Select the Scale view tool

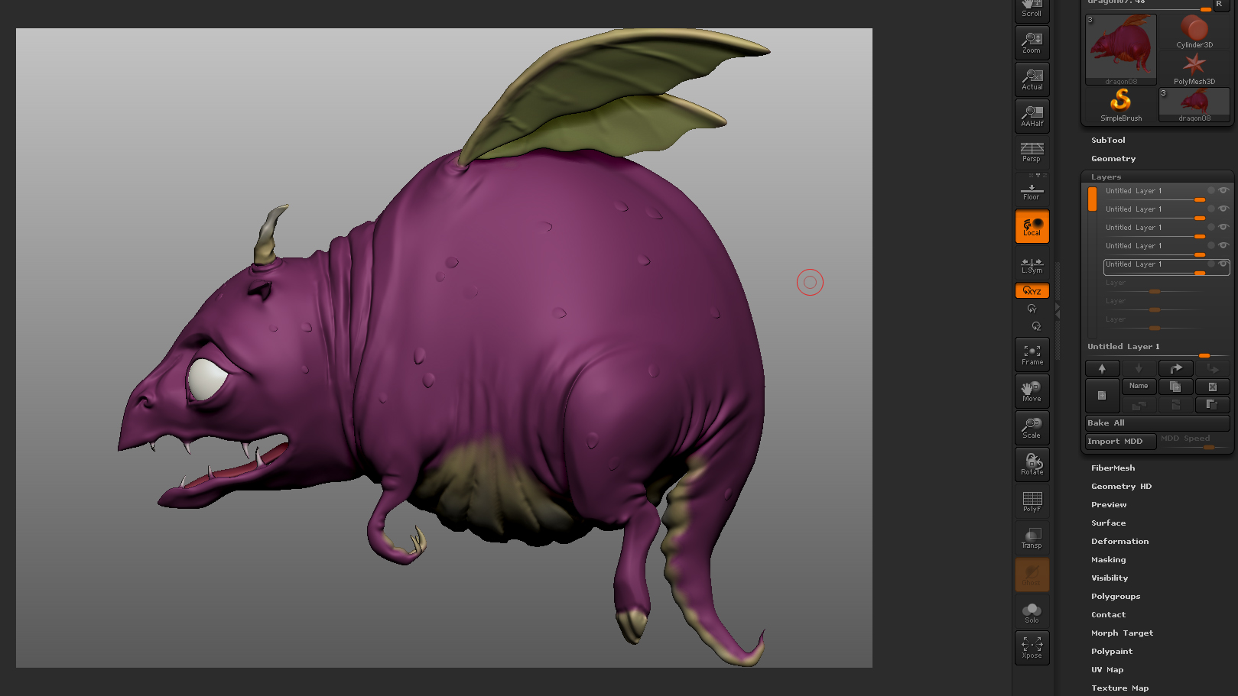click(x=1032, y=428)
